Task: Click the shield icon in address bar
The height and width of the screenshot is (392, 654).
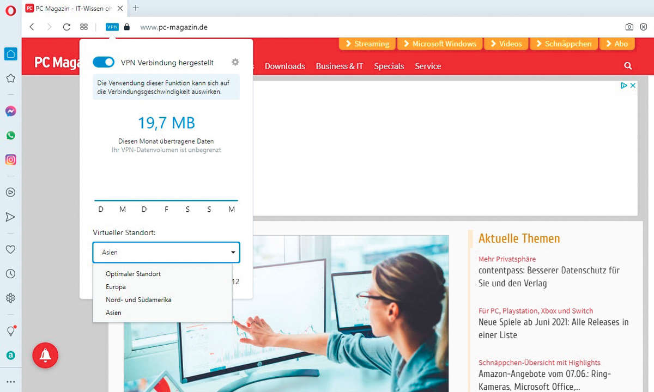Action: click(644, 27)
